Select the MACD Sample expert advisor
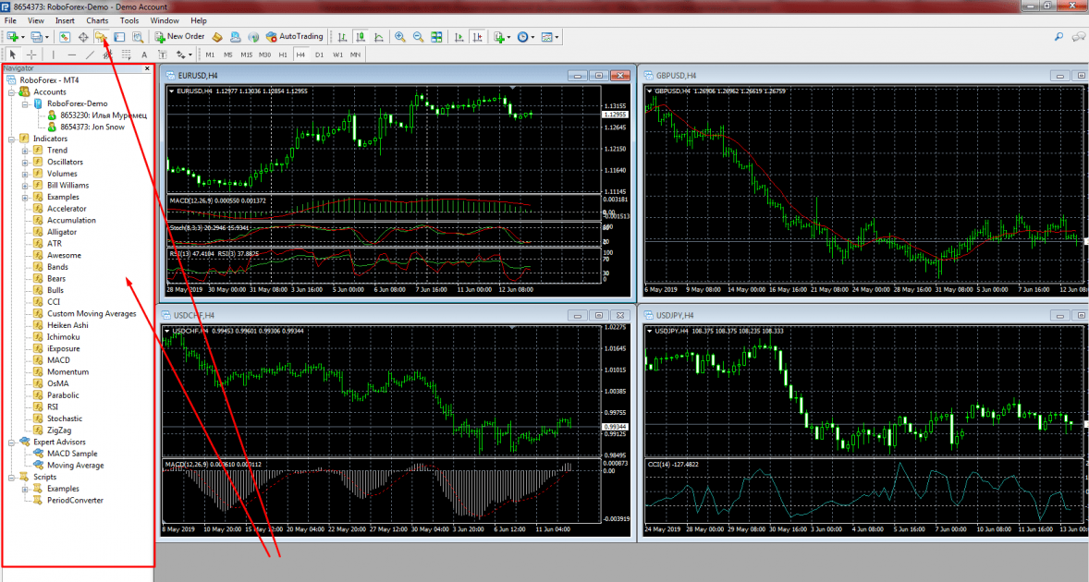Image resolution: width=1089 pixels, height=582 pixels. pyautogui.click(x=72, y=454)
